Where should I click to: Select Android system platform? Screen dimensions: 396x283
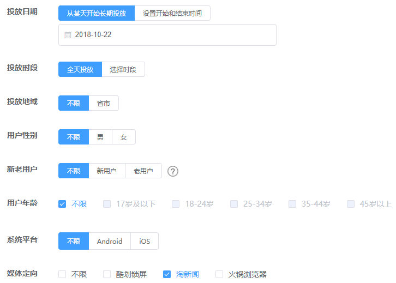110,241
